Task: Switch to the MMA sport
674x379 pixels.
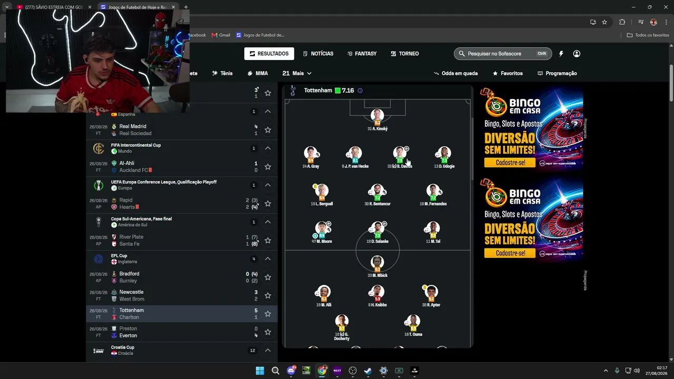Action: (x=257, y=74)
